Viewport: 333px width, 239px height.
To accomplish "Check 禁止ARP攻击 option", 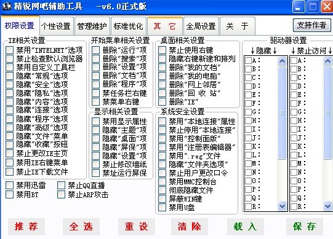I will pyautogui.click(x=61, y=194).
